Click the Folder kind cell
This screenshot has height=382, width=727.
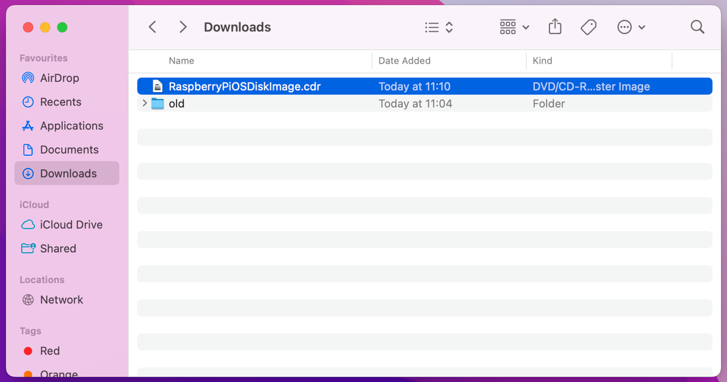click(x=548, y=104)
